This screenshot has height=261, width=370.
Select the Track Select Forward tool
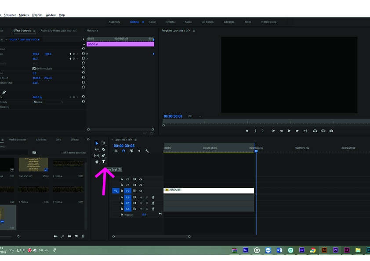104,143
